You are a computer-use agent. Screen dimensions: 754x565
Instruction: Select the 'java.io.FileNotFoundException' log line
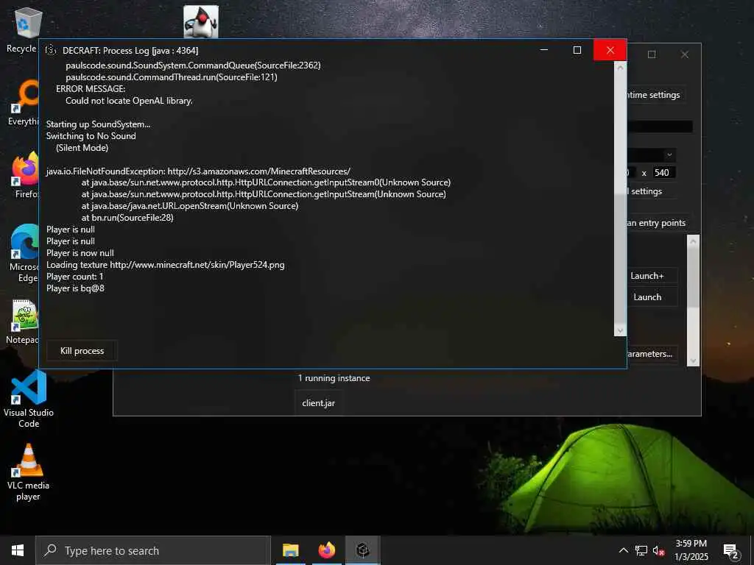198,171
